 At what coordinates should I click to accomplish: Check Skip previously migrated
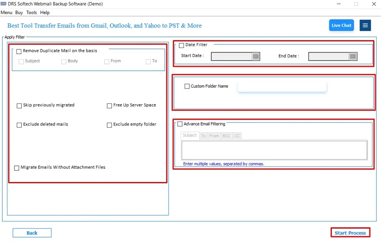click(x=19, y=106)
